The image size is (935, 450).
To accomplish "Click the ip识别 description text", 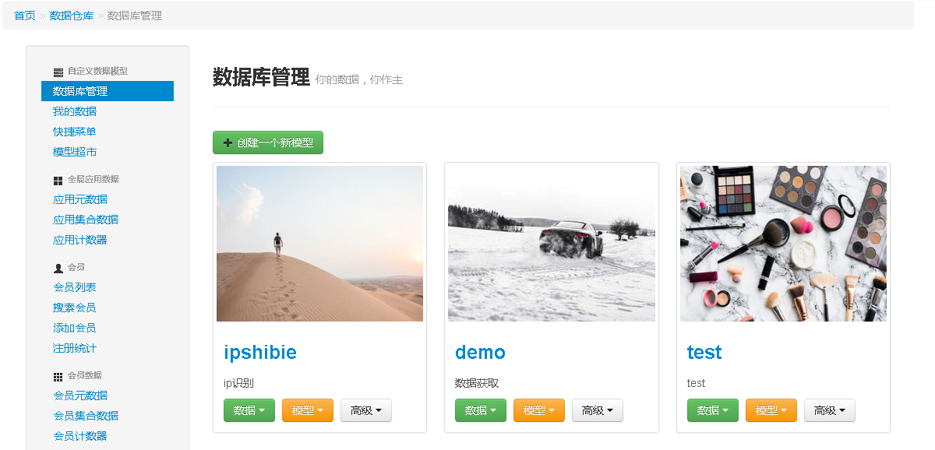I will [x=238, y=383].
